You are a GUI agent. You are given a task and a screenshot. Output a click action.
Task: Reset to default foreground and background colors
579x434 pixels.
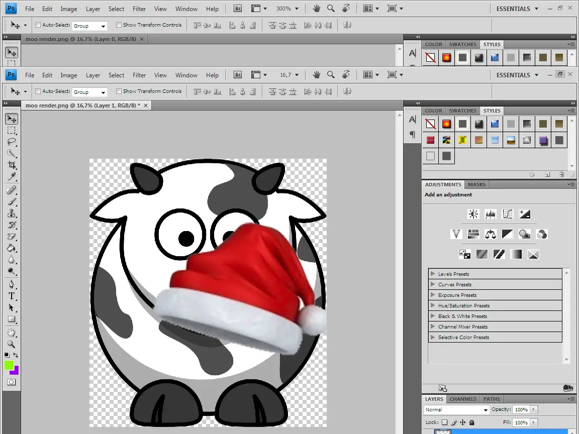click(x=7, y=355)
